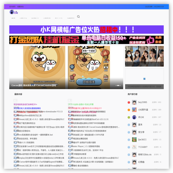
Task: Open 小K网牛逼's avatar picture
Action: (x=134, y=110)
